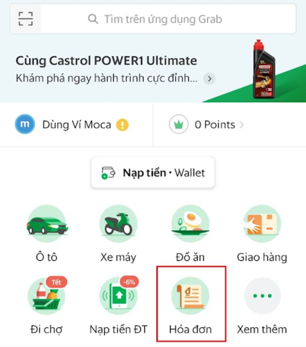
Task: Expand services with Xem thêm dots
Action: (x=262, y=295)
